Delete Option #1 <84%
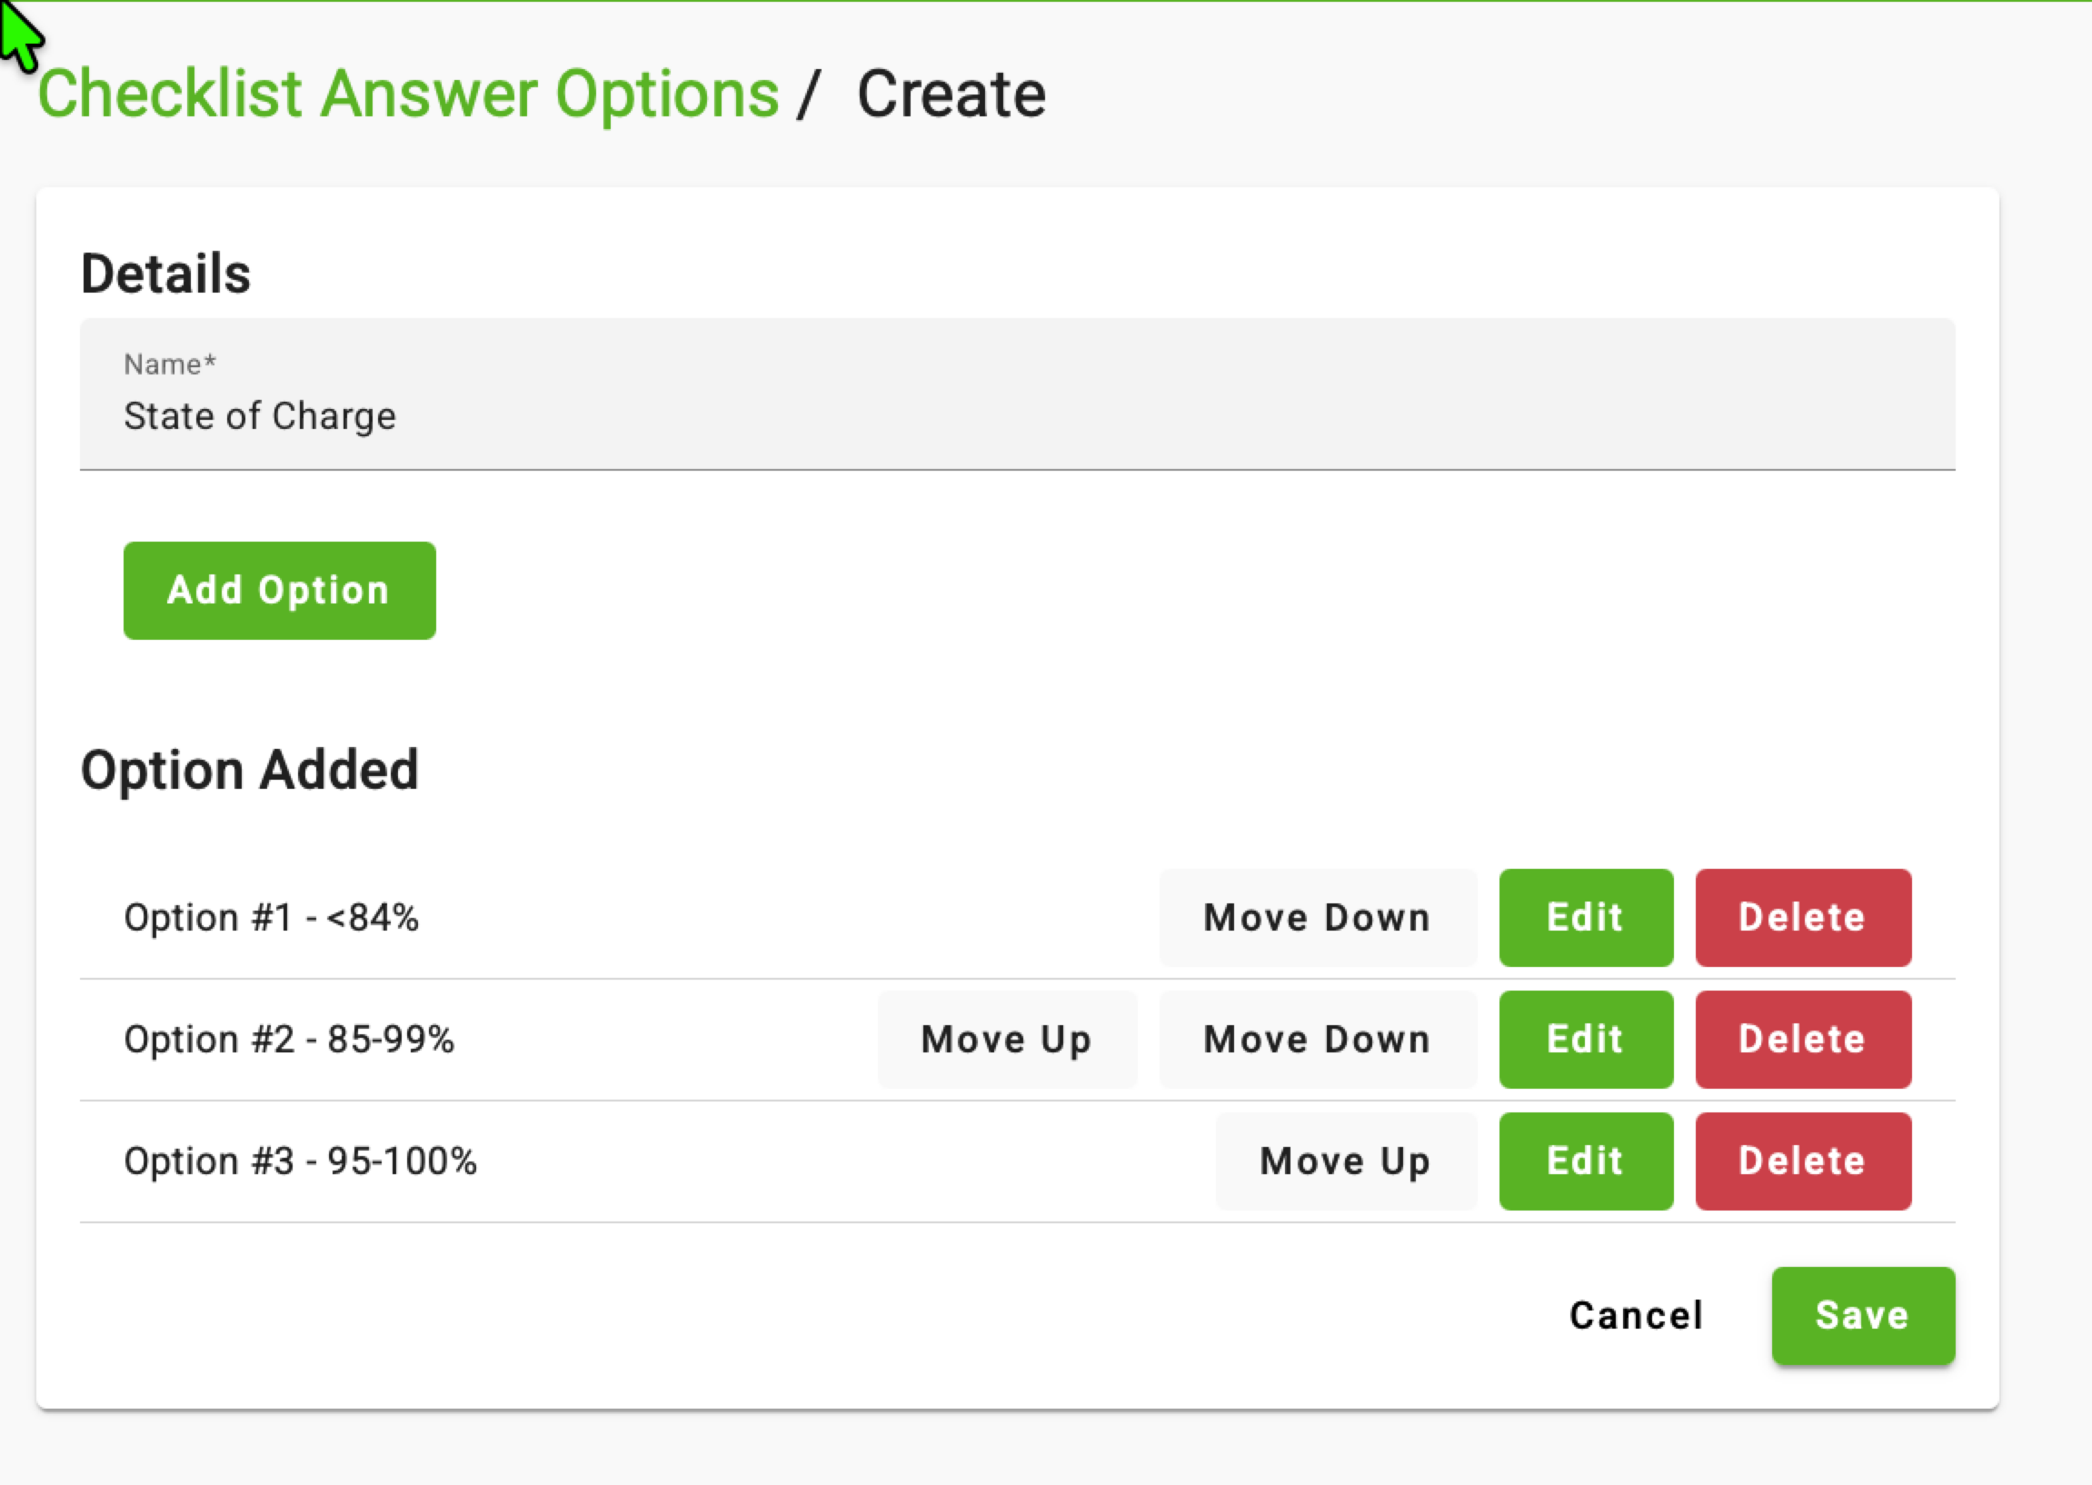Viewport: 2092px width, 1485px height. 1803,918
